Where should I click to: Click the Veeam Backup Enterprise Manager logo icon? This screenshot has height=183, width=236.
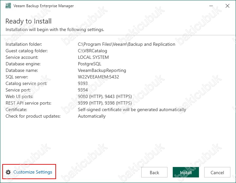[8, 6]
